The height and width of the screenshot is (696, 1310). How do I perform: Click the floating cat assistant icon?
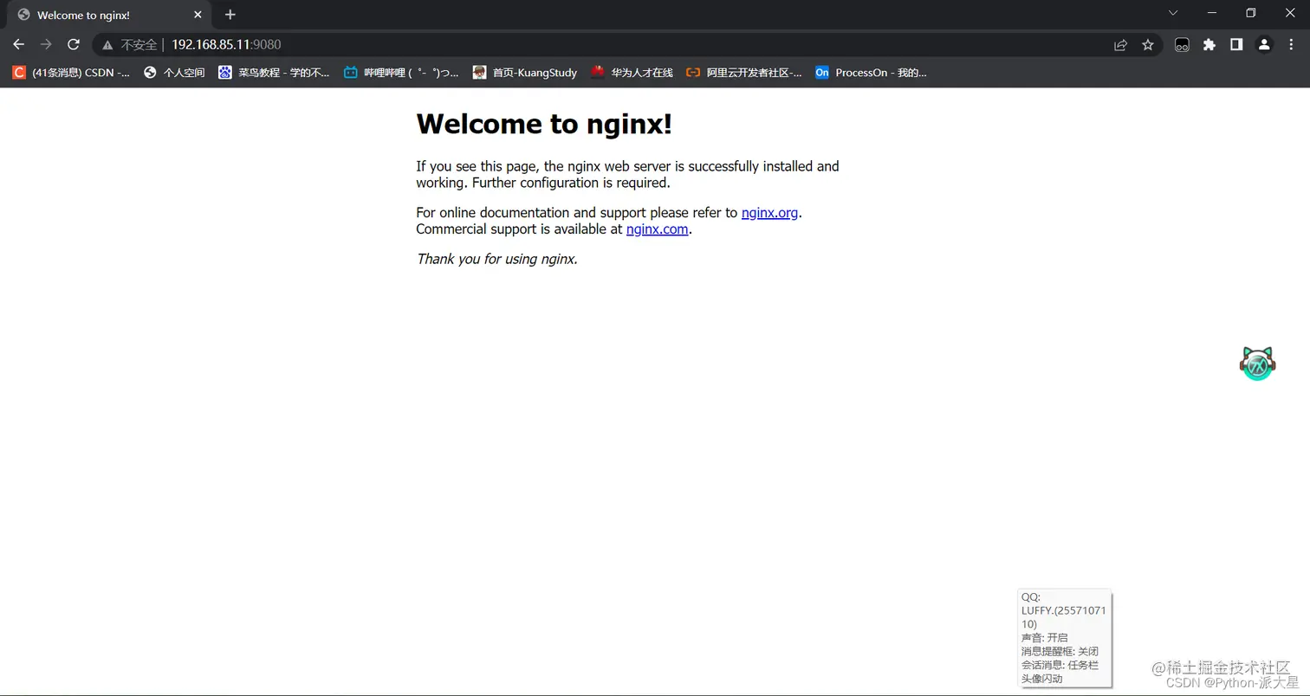(1257, 364)
